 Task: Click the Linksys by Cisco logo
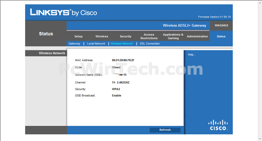click(x=64, y=13)
